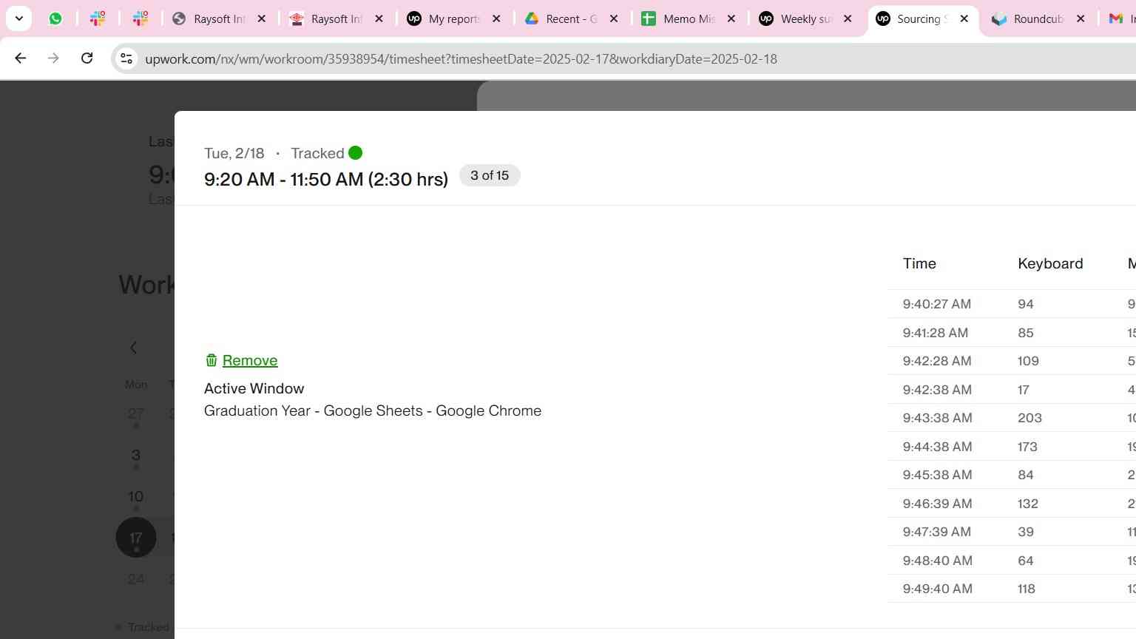1136x639 pixels.
Task: Switch to the Gmail tab
Action: (x=1118, y=18)
